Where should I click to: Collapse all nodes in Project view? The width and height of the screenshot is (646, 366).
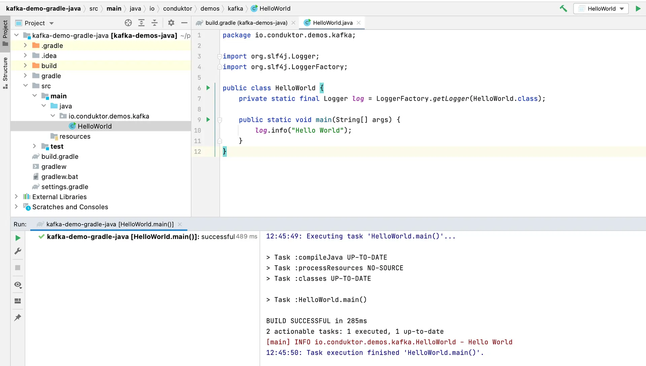pos(155,23)
